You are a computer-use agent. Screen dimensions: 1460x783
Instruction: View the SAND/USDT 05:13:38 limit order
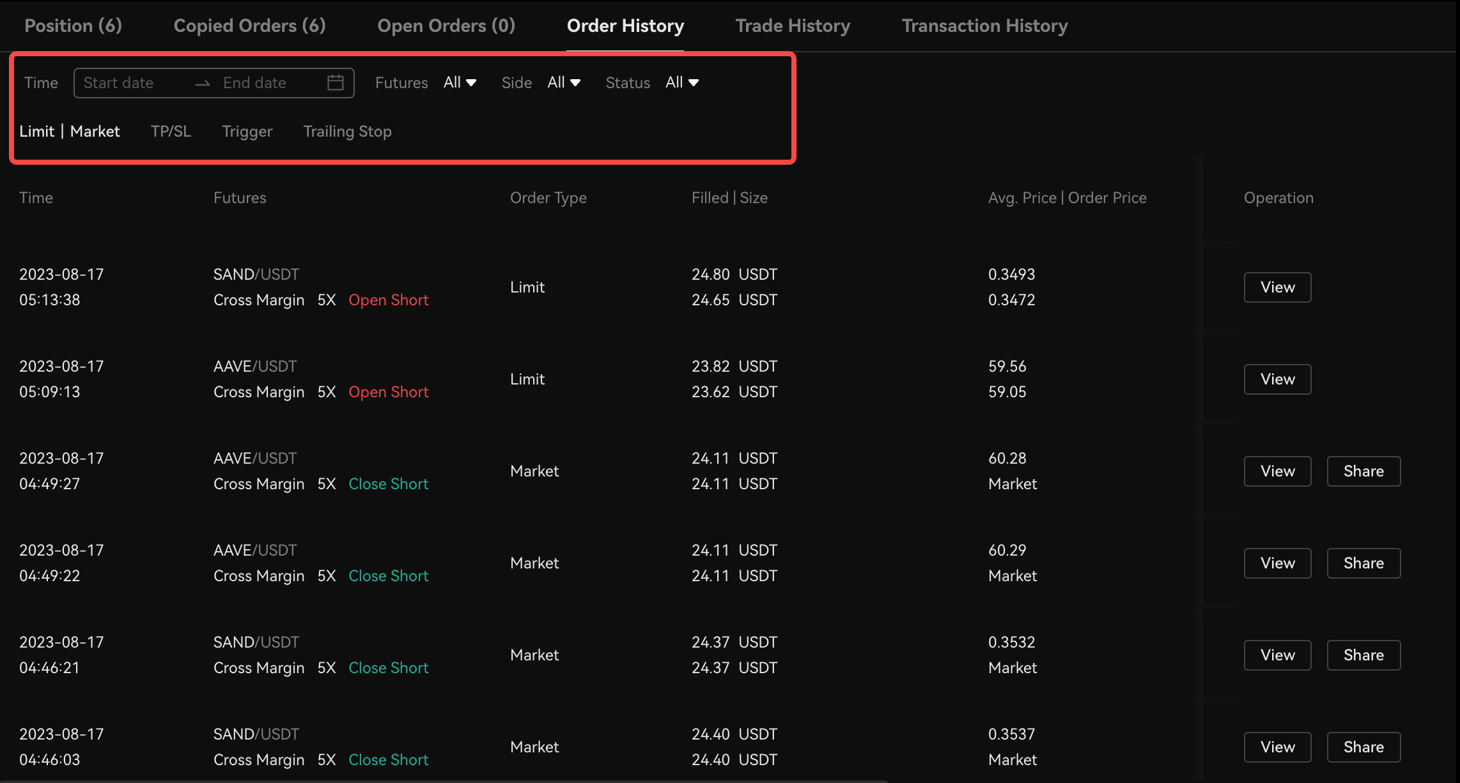(1277, 287)
